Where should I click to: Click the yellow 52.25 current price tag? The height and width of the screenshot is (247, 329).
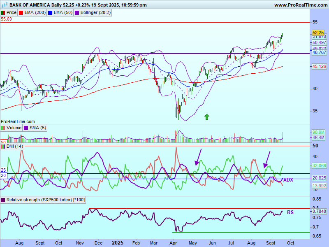(318, 32)
